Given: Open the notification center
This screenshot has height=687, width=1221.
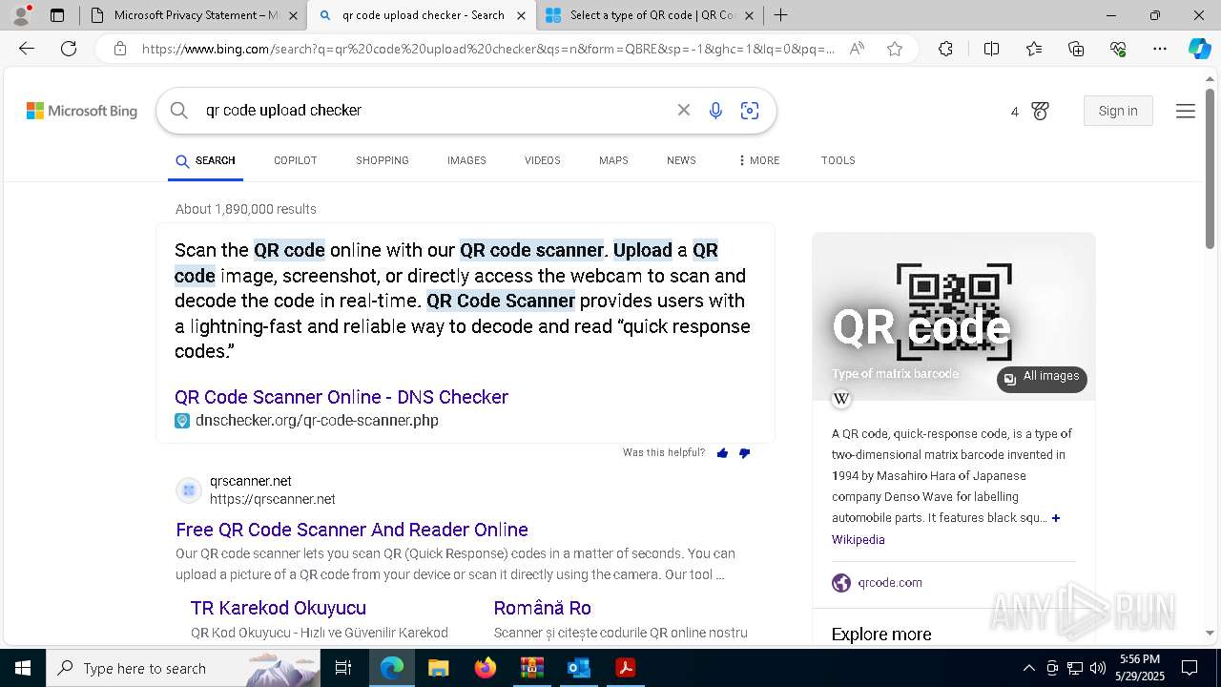Looking at the screenshot, I should (x=1190, y=668).
